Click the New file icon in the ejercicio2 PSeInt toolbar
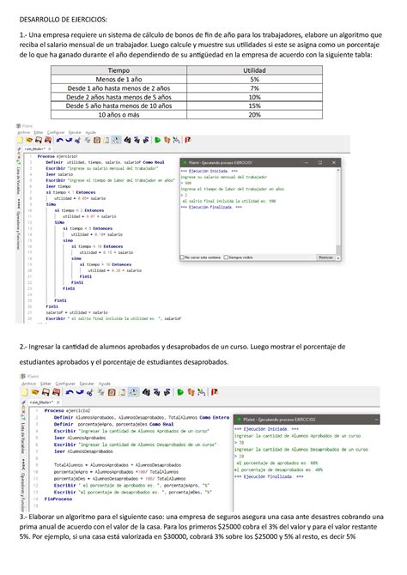 point(25,392)
